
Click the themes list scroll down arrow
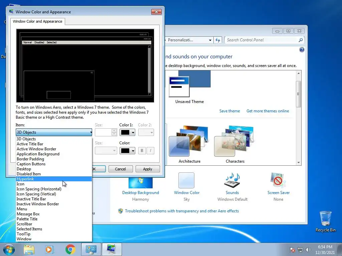(299, 163)
